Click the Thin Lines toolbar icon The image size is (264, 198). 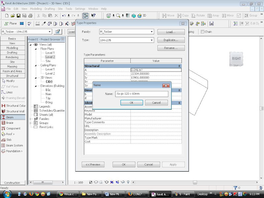pyautogui.click(x=128, y=16)
